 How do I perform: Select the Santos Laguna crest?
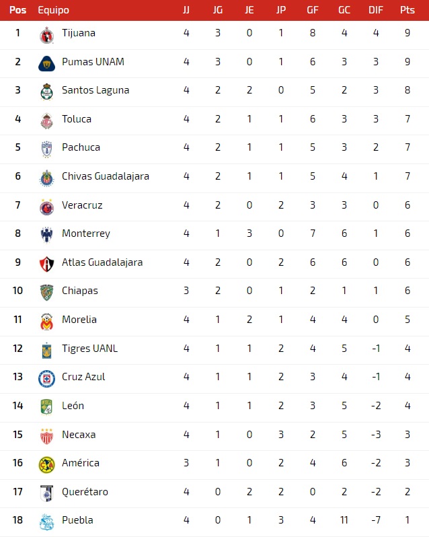[46, 92]
